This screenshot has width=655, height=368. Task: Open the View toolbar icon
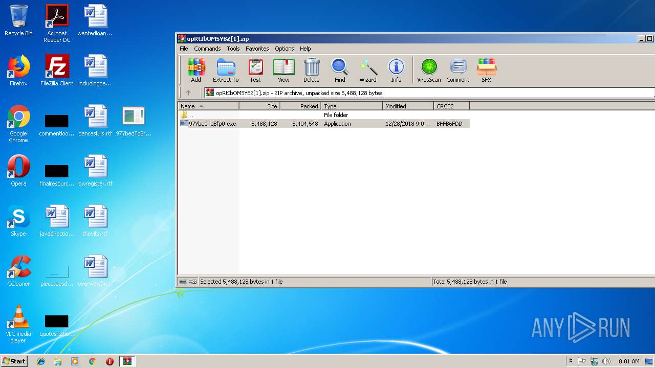click(283, 71)
